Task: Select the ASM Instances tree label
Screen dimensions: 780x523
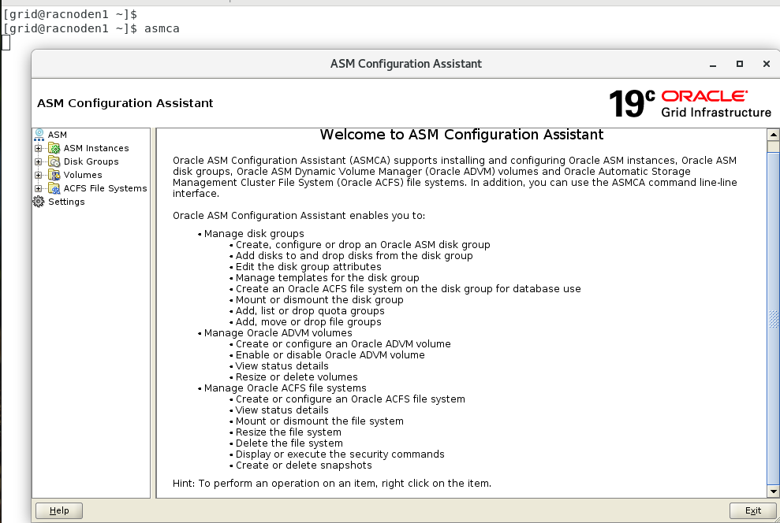Action: click(96, 148)
